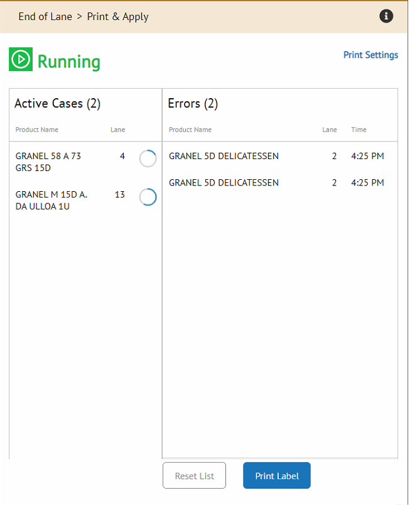Select the spinner icon beside GRANEL 58 A 73
410x505 pixels.
(148, 158)
